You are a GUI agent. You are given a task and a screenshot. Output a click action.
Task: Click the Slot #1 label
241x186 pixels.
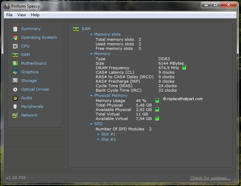(x=108, y=134)
